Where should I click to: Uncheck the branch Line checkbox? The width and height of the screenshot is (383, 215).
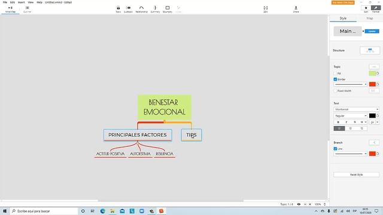335,149
